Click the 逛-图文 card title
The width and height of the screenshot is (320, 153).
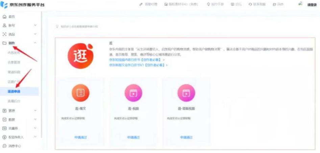tap(80, 109)
